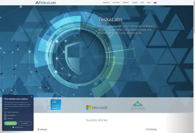Accept all cookies with green button
This screenshot has width=195, height=133.
10,123
